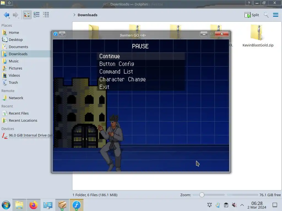The image size is (282, 211).
Task: Toggle Split view in Dolphin
Action: coord(252,15)
